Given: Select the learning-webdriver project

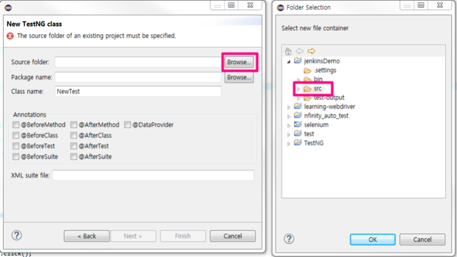Looking at the screenshot, I should click(x=324, y=107).
